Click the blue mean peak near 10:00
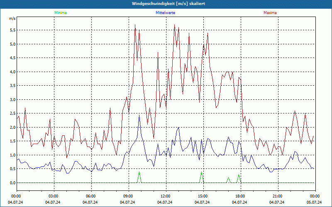Screen dimensions: 332x207 coord(139,115)
